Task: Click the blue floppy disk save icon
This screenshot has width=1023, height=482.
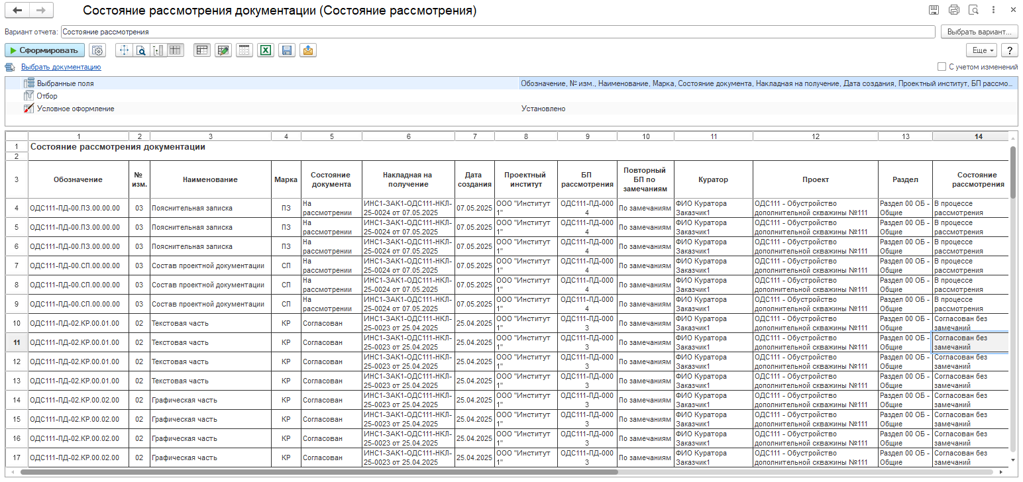Action: click(x=286, y=50)
